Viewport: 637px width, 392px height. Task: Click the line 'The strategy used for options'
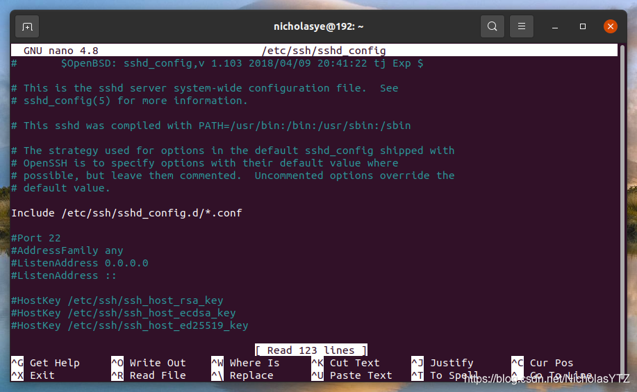click(x=233, y=151)
